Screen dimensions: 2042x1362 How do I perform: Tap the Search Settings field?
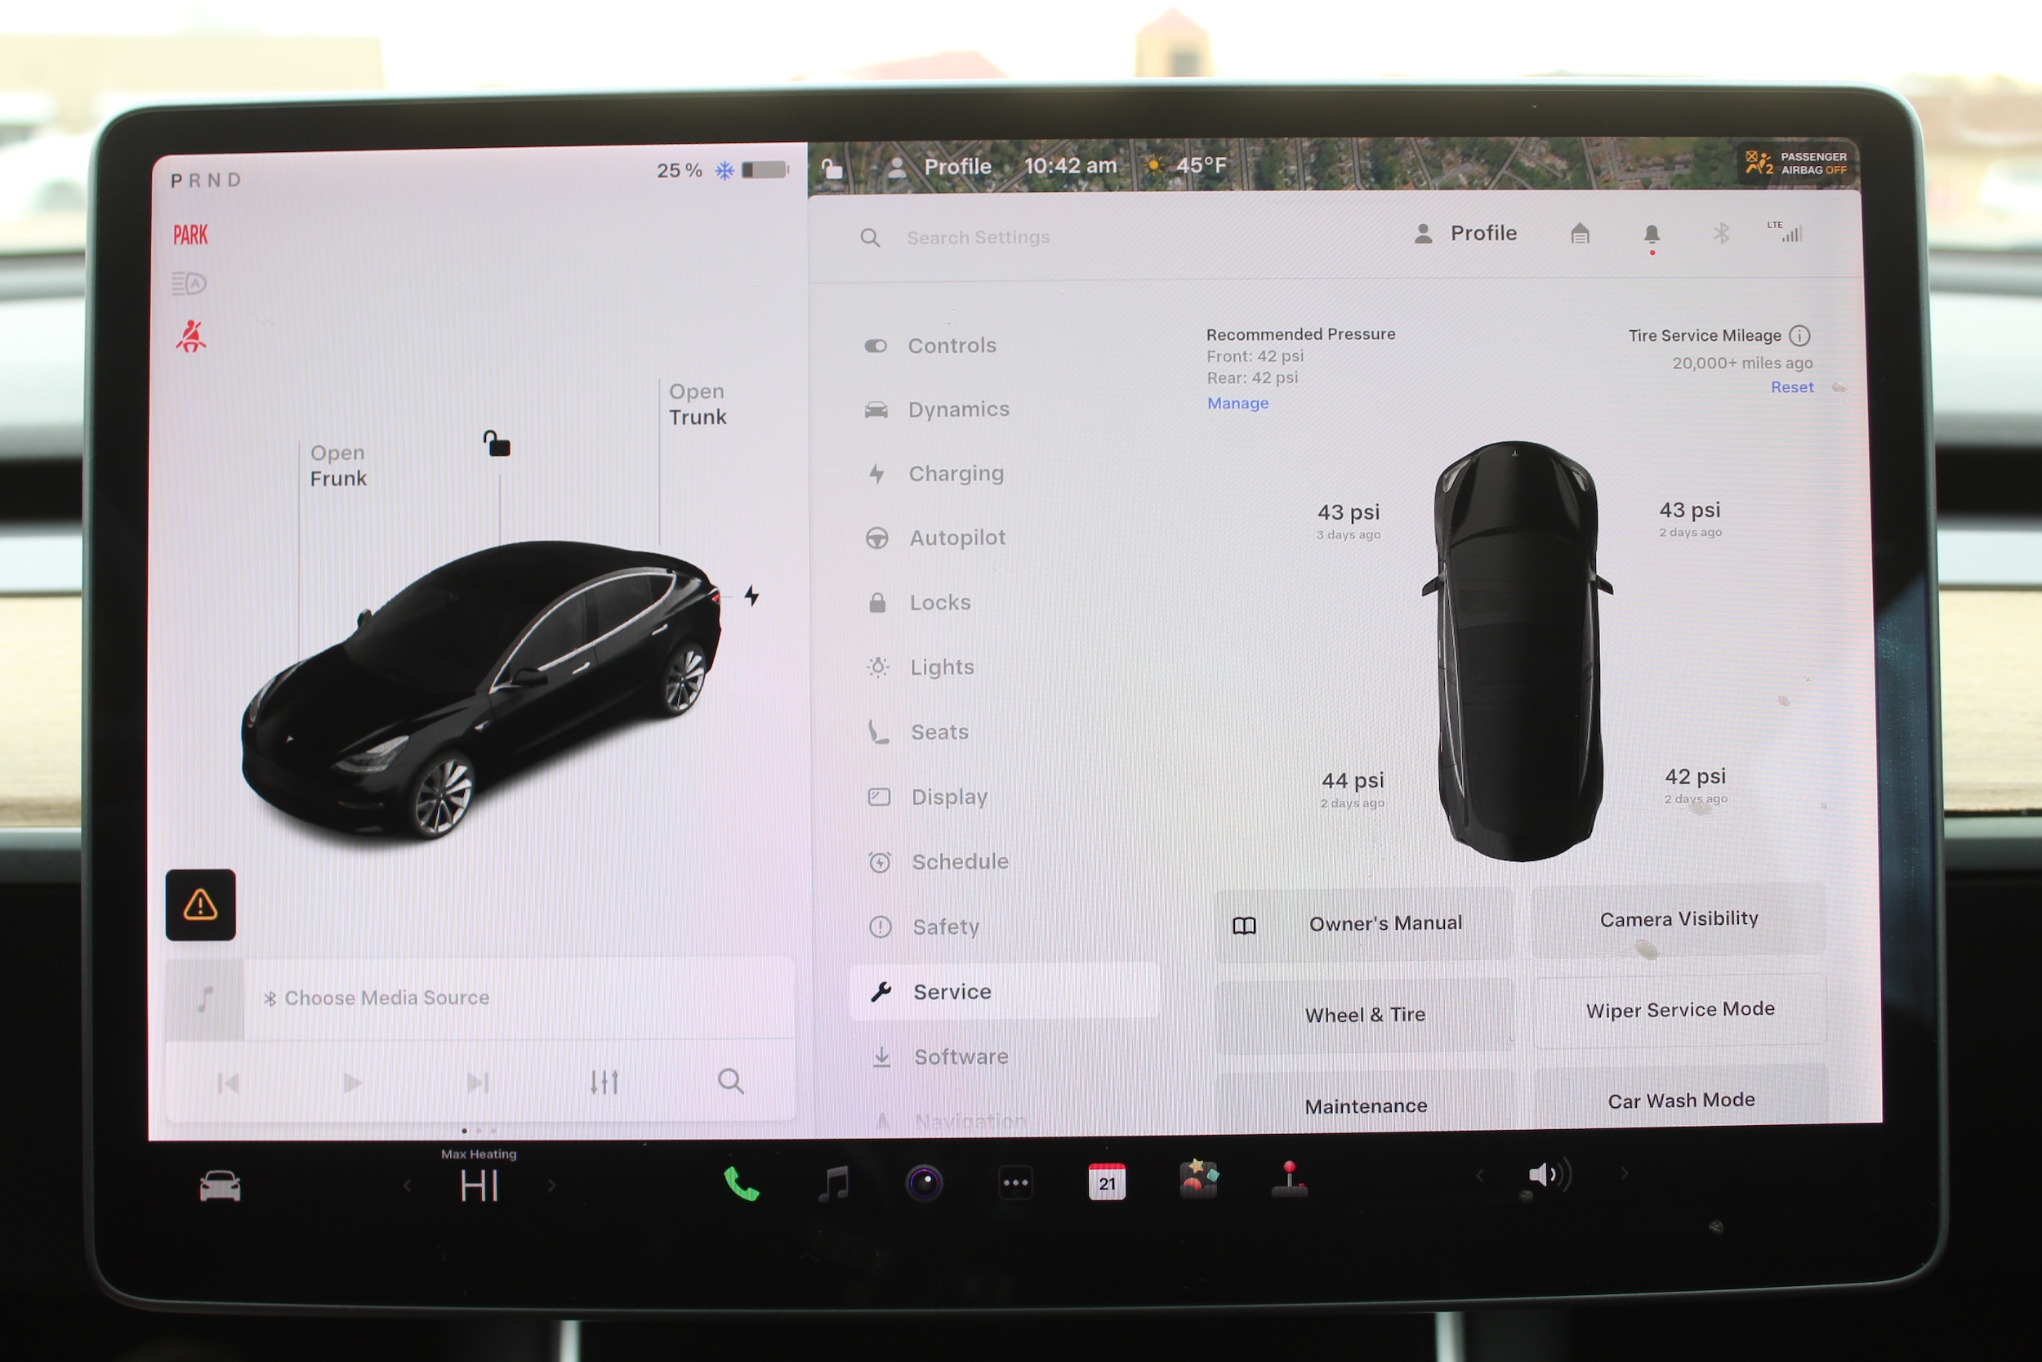click(x=978, y=237)
